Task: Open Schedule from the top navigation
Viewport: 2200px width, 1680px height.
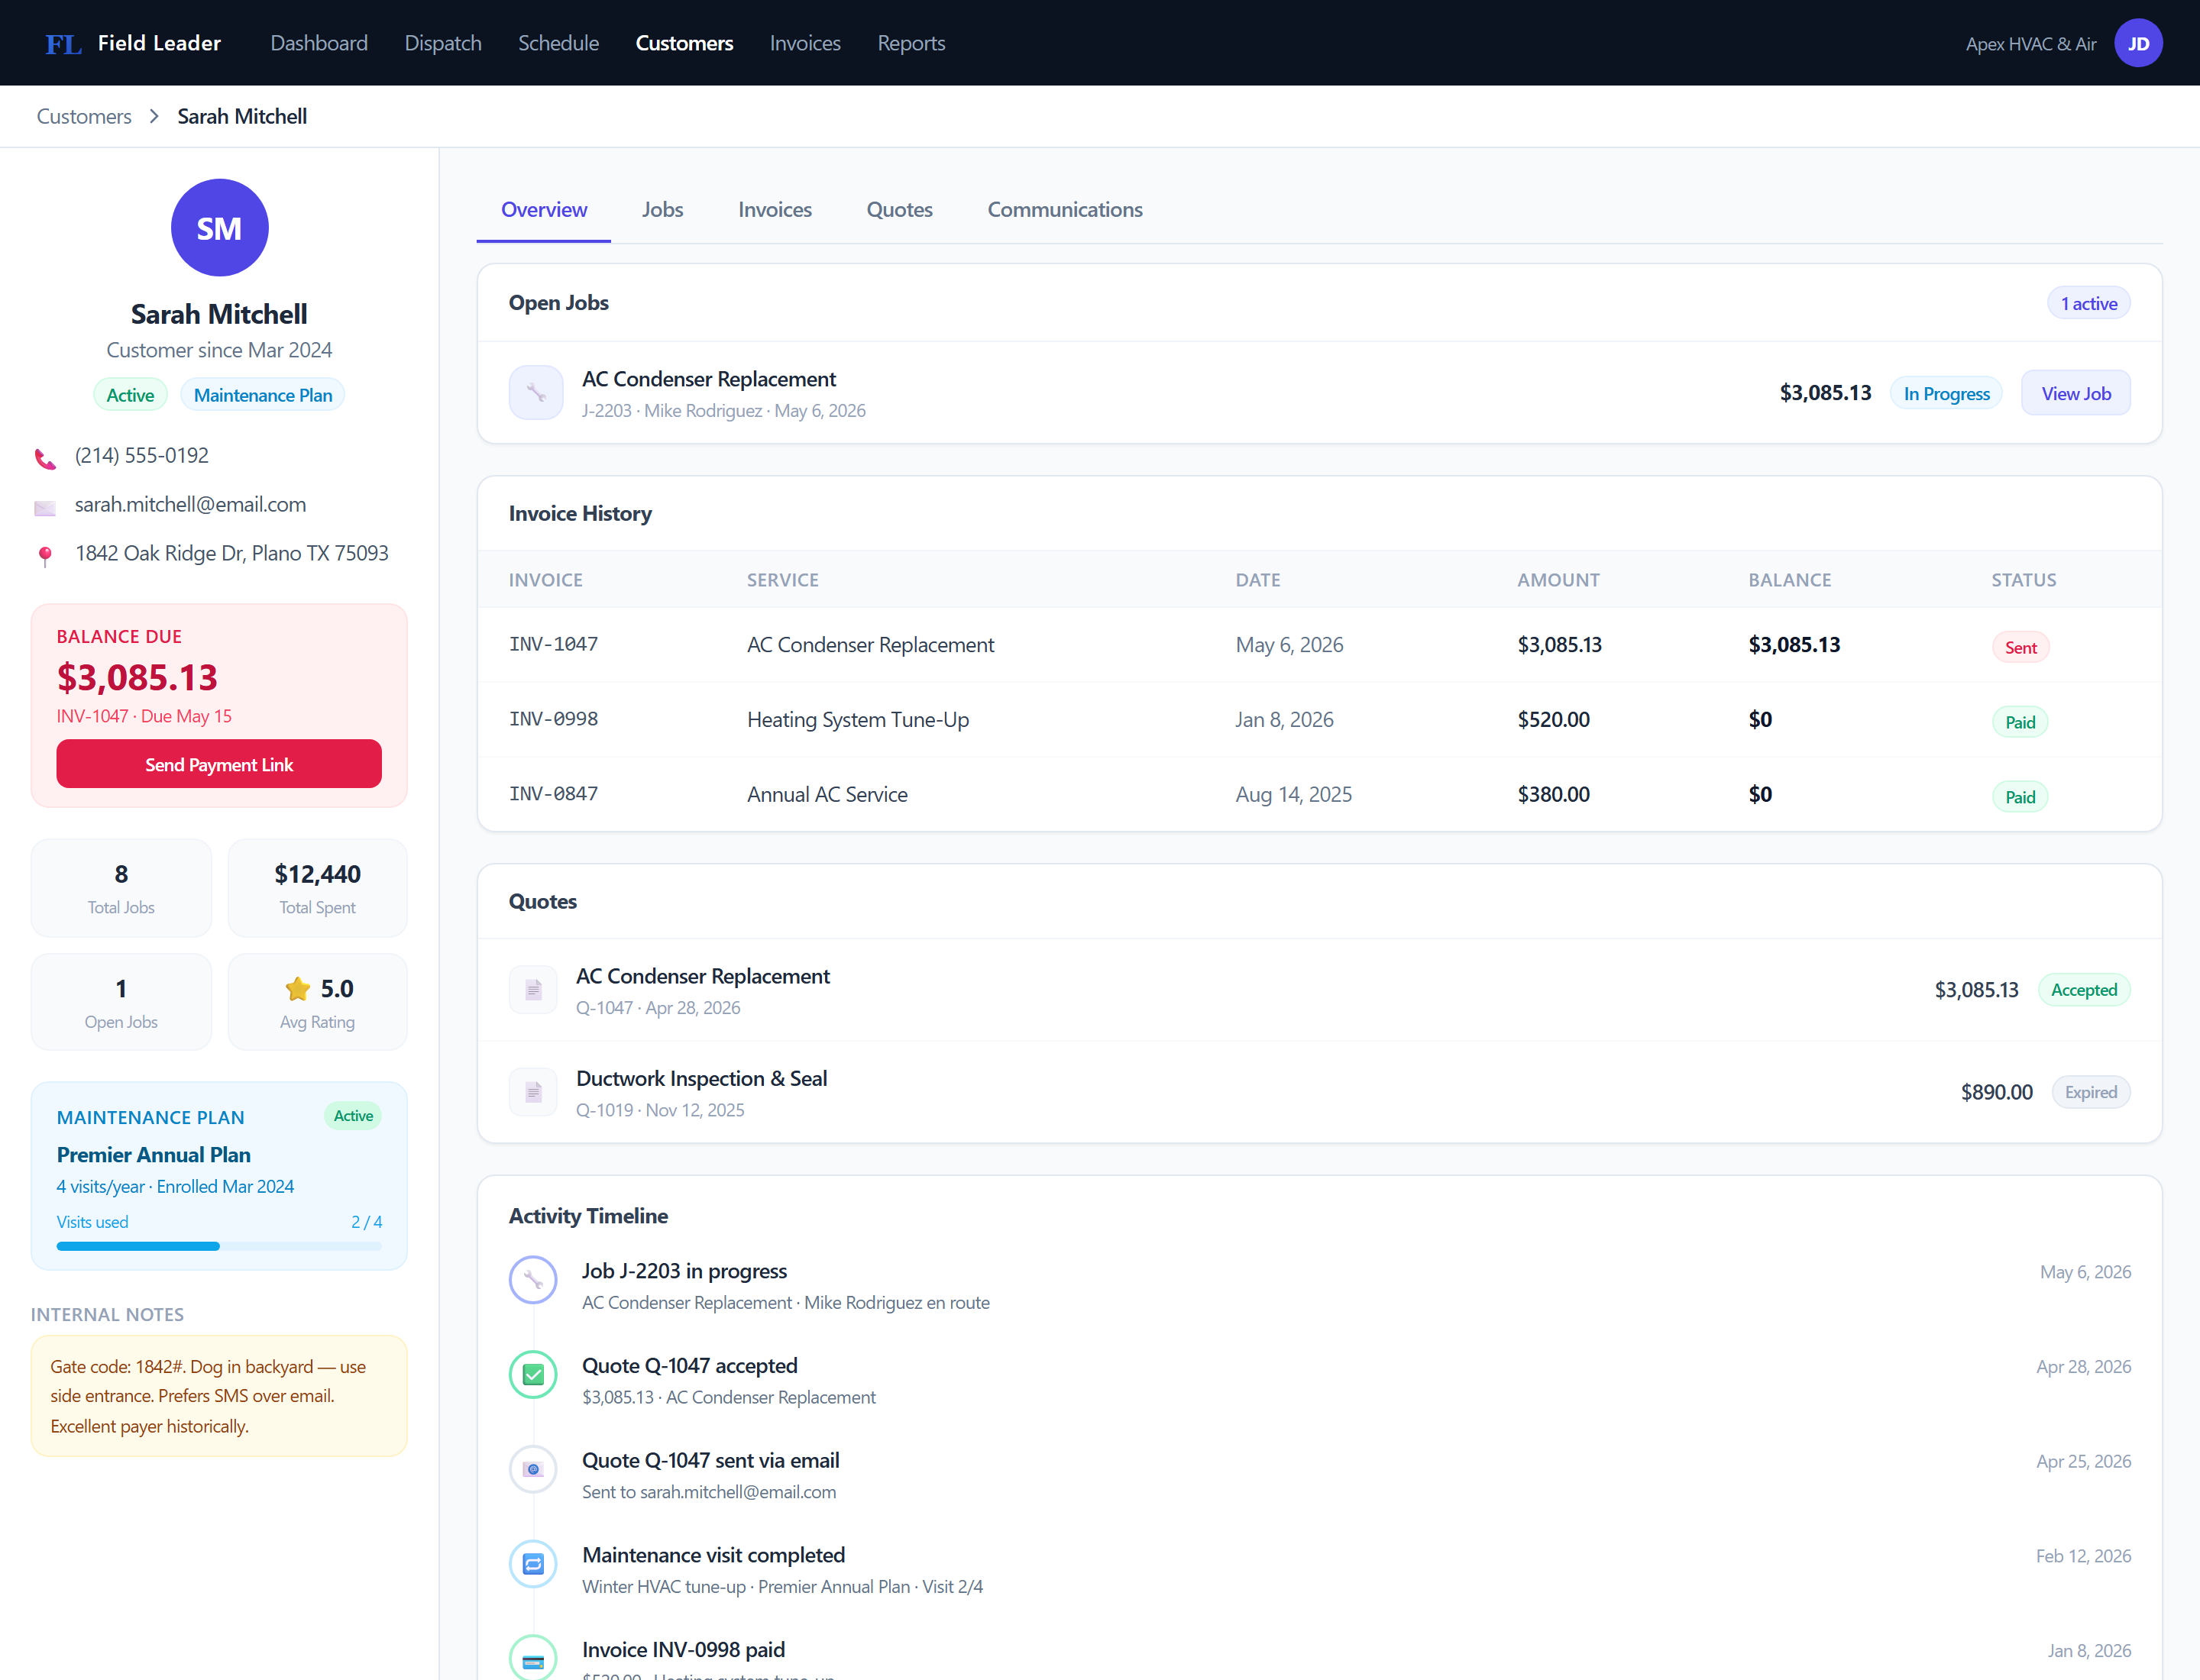Action: pos(558,43)
